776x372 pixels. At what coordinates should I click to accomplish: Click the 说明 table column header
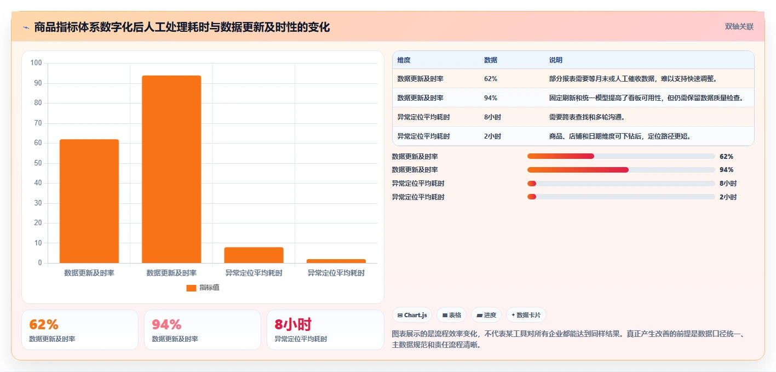[556, 60]
